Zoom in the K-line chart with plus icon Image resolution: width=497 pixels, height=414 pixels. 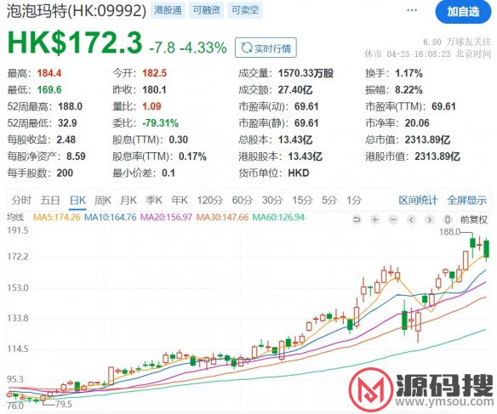[375, 219]
